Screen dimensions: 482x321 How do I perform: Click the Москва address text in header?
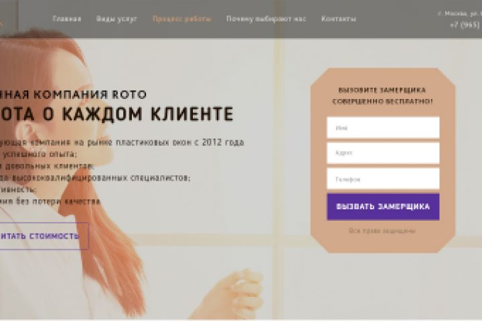[459, 13]
